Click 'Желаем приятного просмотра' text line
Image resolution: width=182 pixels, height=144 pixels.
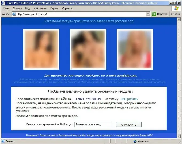(x=47, y=116)
